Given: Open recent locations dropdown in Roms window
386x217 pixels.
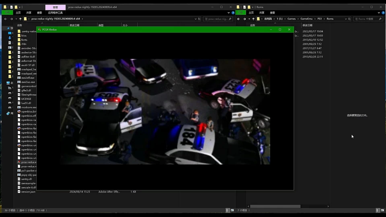Looking at the screenshot, I should (x=249, y=19).
